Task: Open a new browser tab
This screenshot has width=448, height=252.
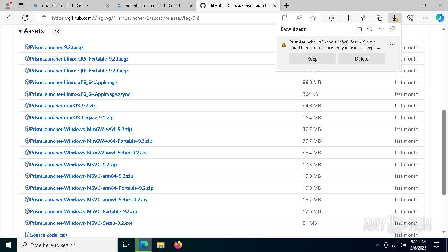Action: pos(286,6)
